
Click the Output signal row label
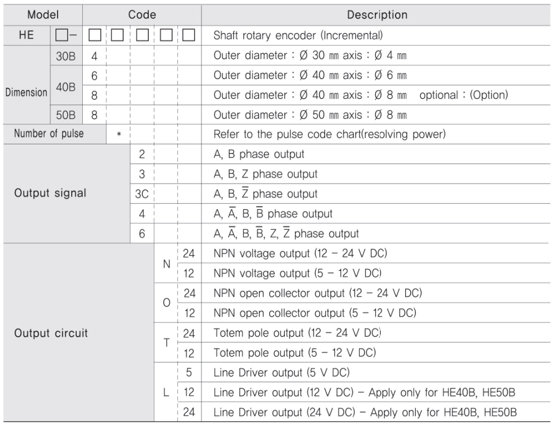(x=50, y=193)
